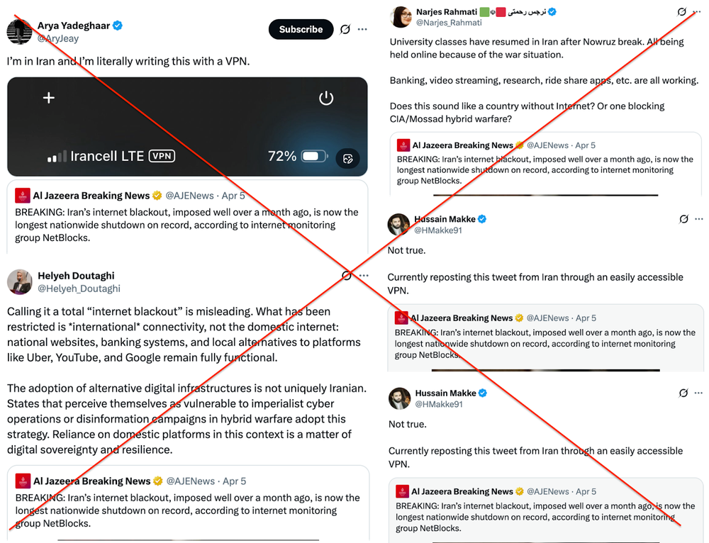Toggle the VPN power button in screenshot

point(326,98)
